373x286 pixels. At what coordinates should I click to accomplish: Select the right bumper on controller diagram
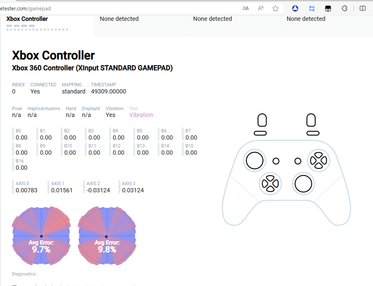coord(313,133)
